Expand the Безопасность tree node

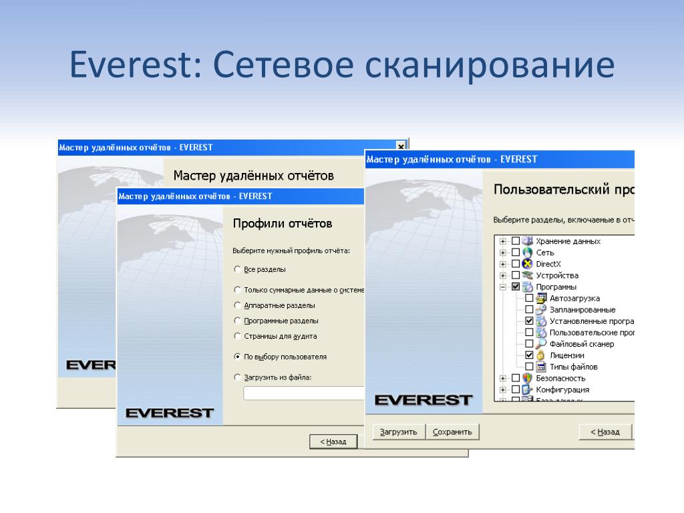click(x=503, y=378)
